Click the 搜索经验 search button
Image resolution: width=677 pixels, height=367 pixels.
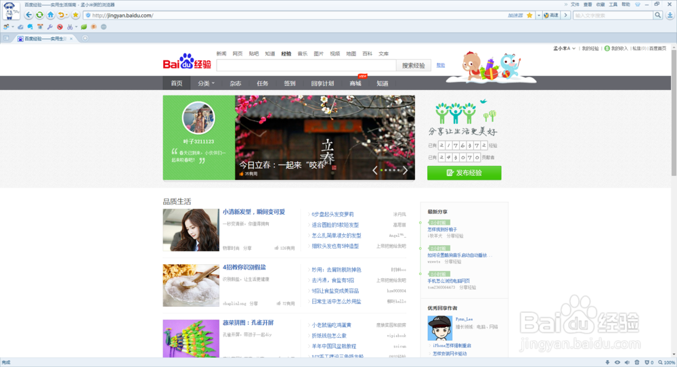point(414,66)
